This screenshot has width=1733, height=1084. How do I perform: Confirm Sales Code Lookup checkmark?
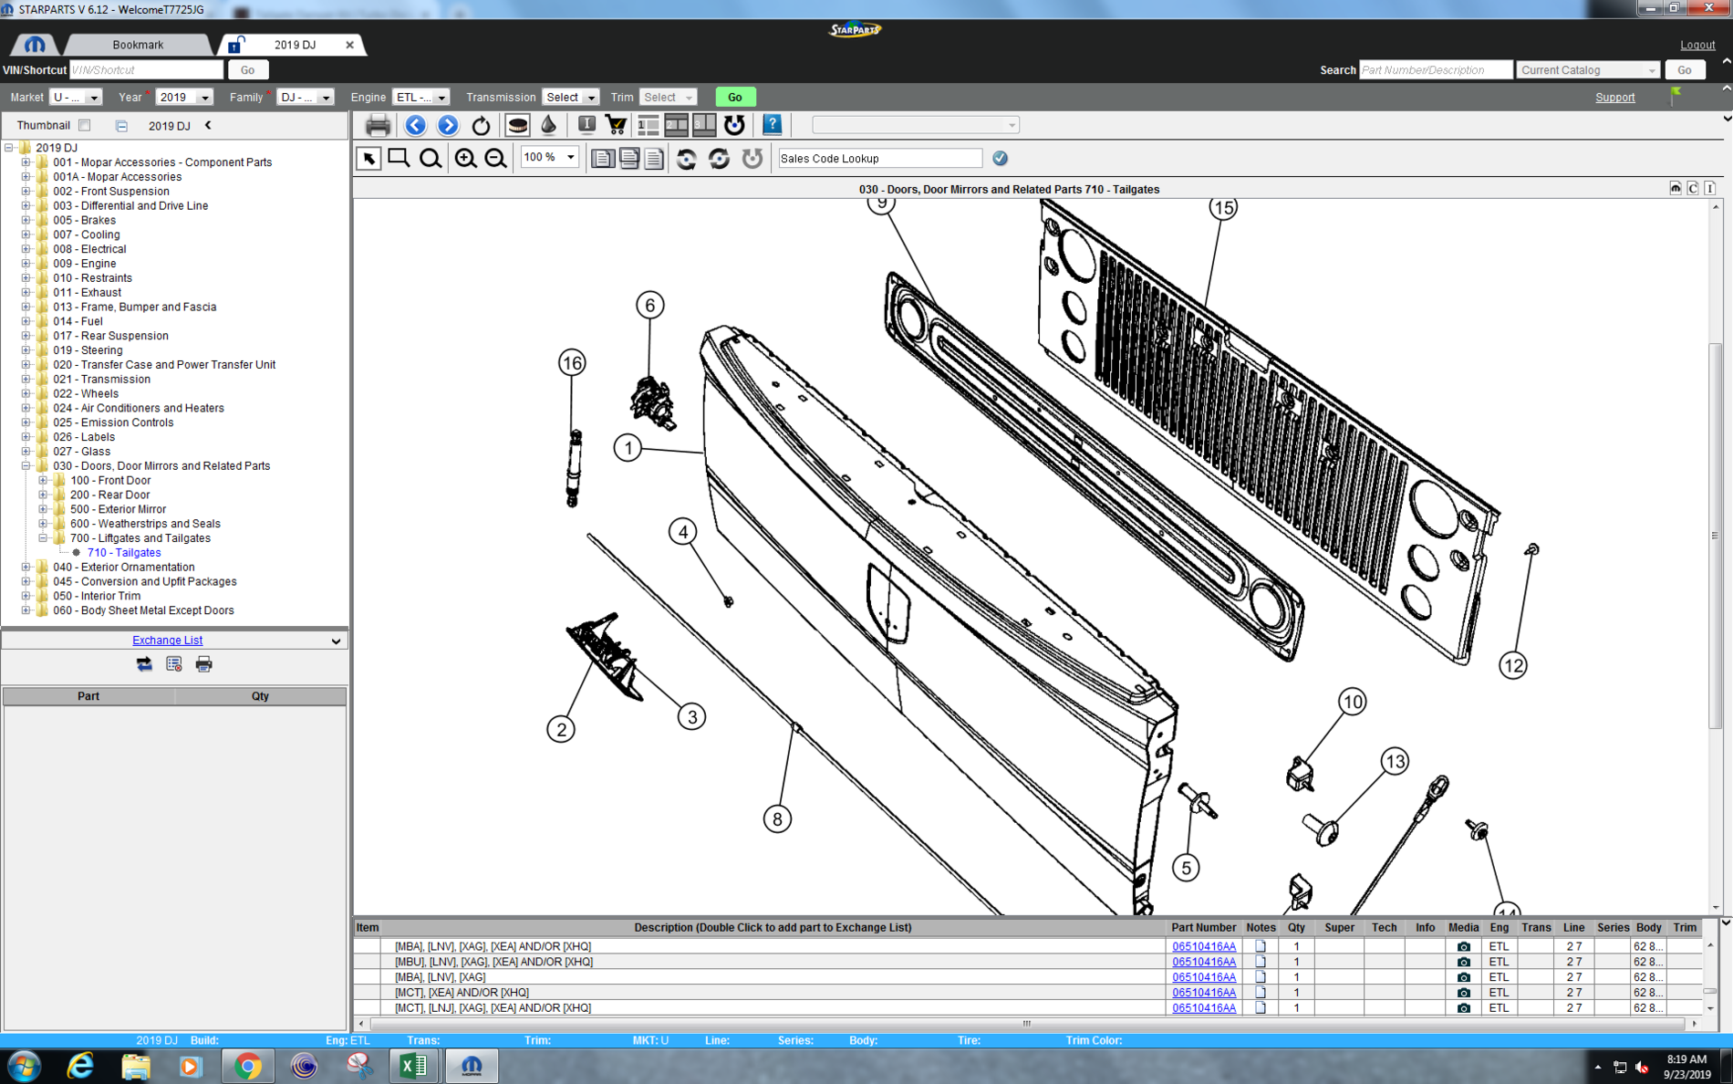click(x=1001, y=158)
